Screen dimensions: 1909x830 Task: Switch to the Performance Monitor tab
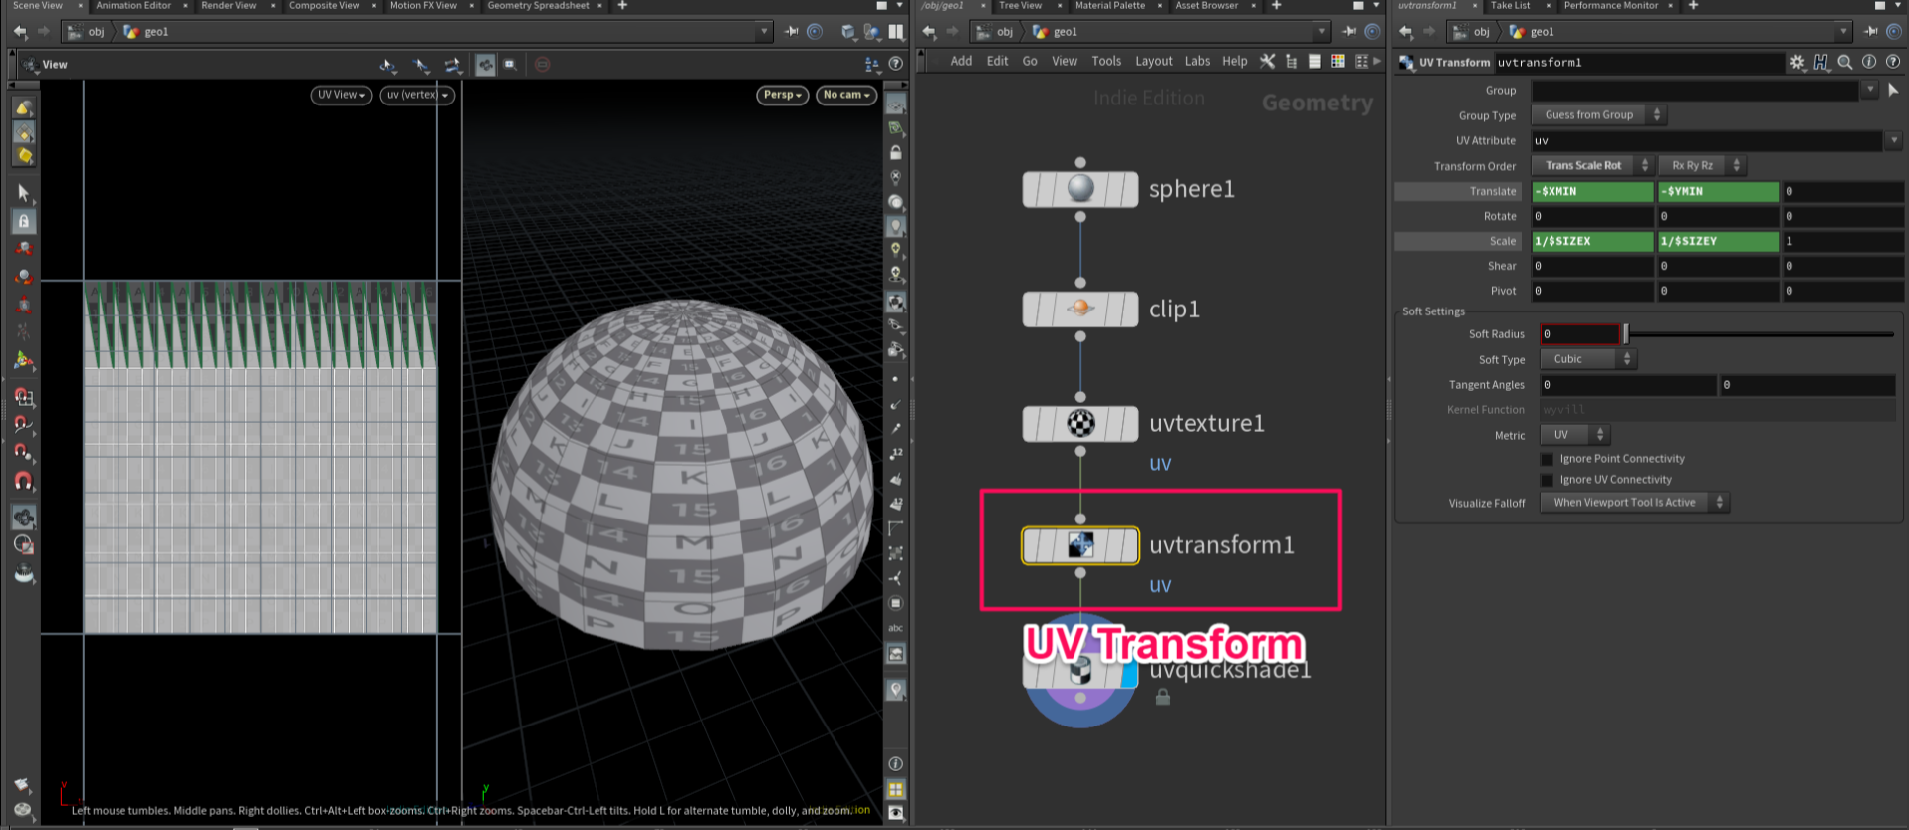click(x=1610, y=6)
